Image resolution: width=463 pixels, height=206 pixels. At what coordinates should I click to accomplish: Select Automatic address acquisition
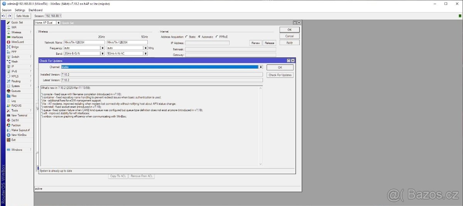pos(199,37)
